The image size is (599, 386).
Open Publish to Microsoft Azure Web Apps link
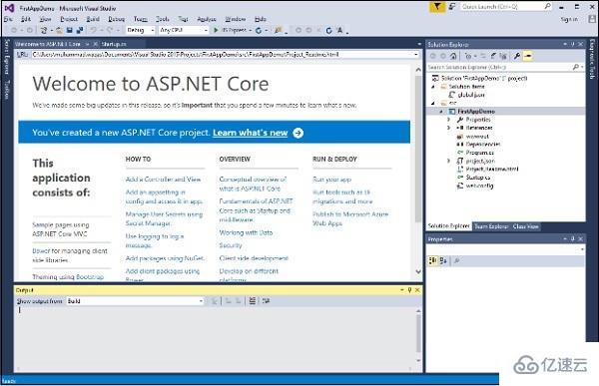click(350, 218)
